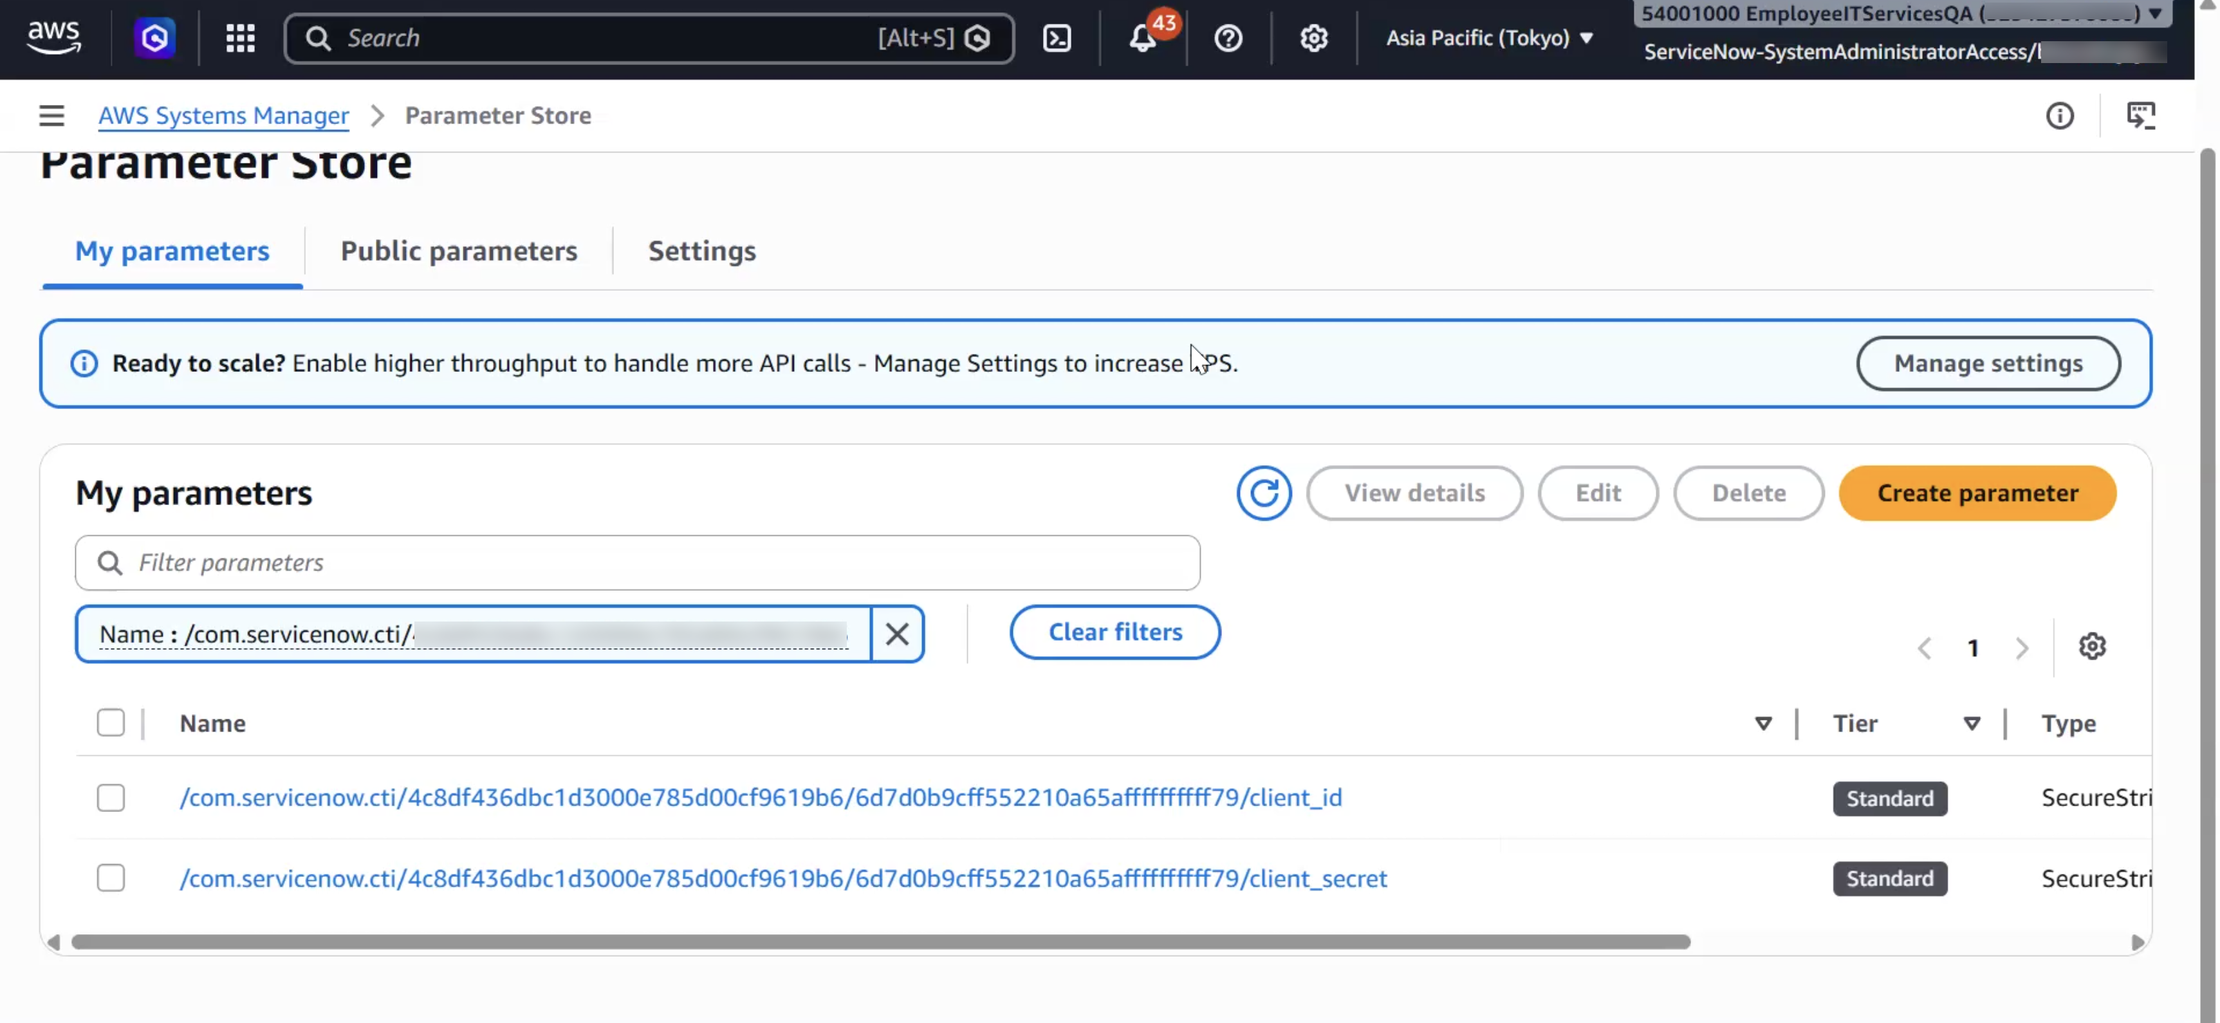This screenshot has width=2220, height=1023.
Task: Click the Parameter Store breadcrumb text
Action: pos(498,115)
